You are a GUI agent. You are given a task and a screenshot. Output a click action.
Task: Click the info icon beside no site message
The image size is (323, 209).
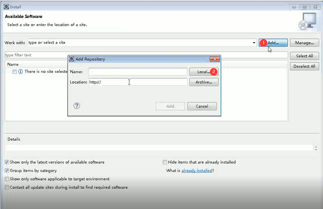tap(20, 72)
